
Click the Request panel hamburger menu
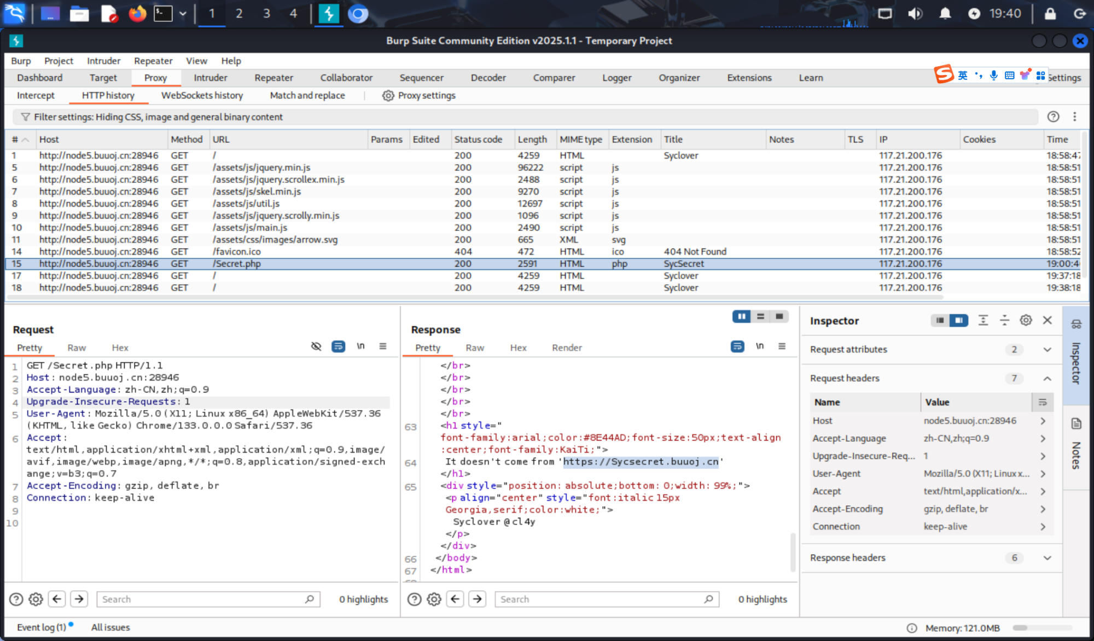[383, 347]
